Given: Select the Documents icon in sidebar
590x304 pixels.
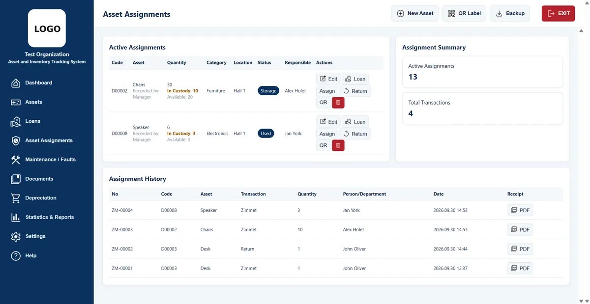Looking at the screenshot, I should click(16, 179).
